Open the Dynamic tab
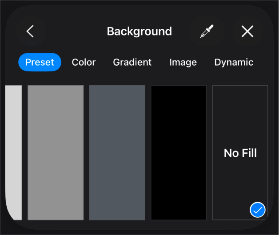 pos(234,62)
